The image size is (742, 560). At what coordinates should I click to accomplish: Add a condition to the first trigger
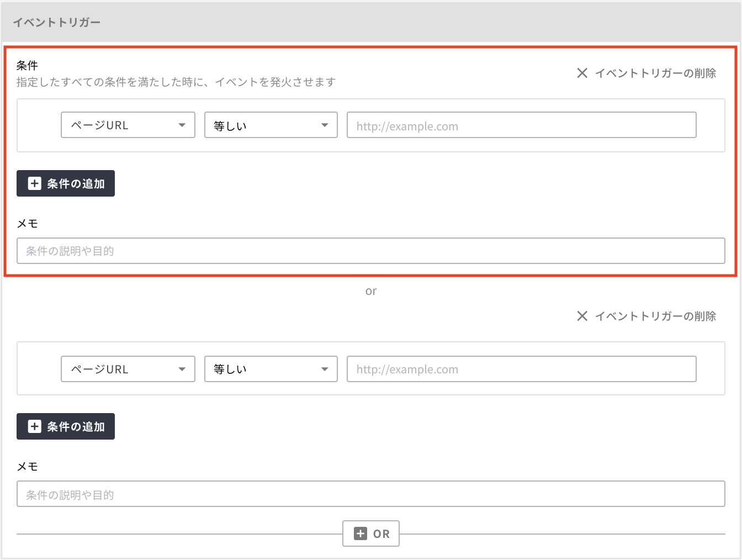point(66,183)
